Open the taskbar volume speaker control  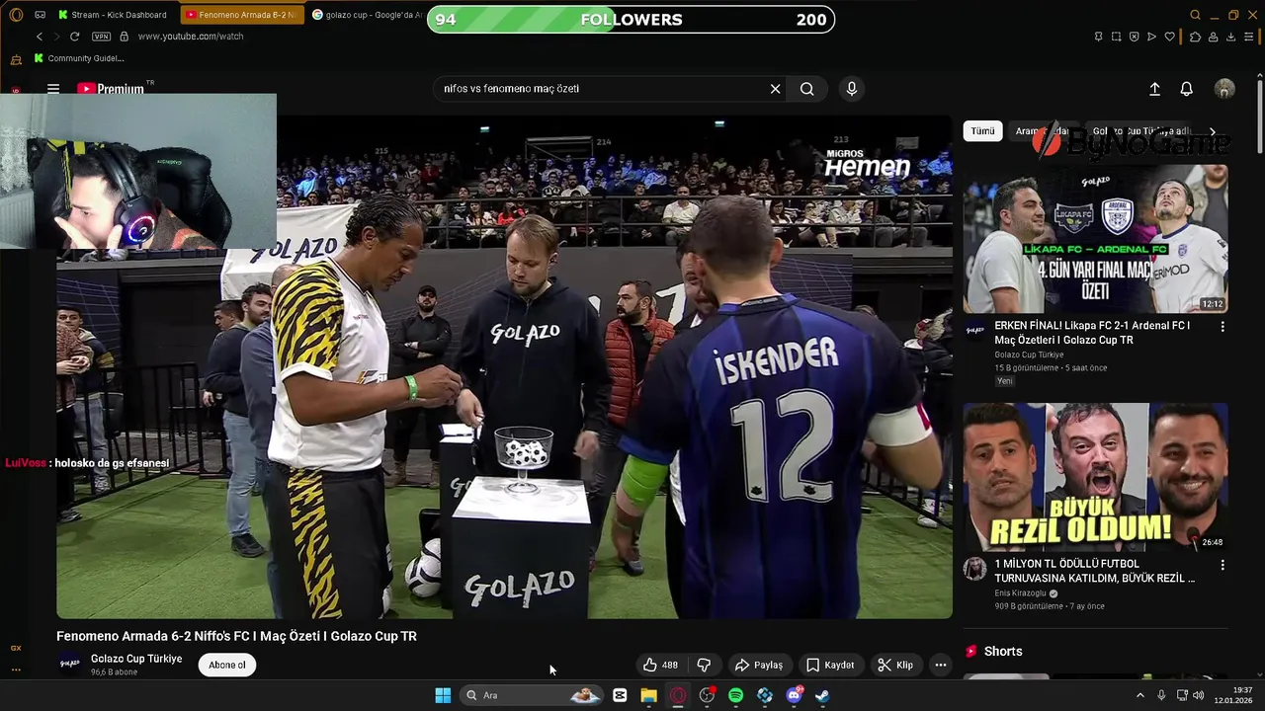tap(1198, 695)
